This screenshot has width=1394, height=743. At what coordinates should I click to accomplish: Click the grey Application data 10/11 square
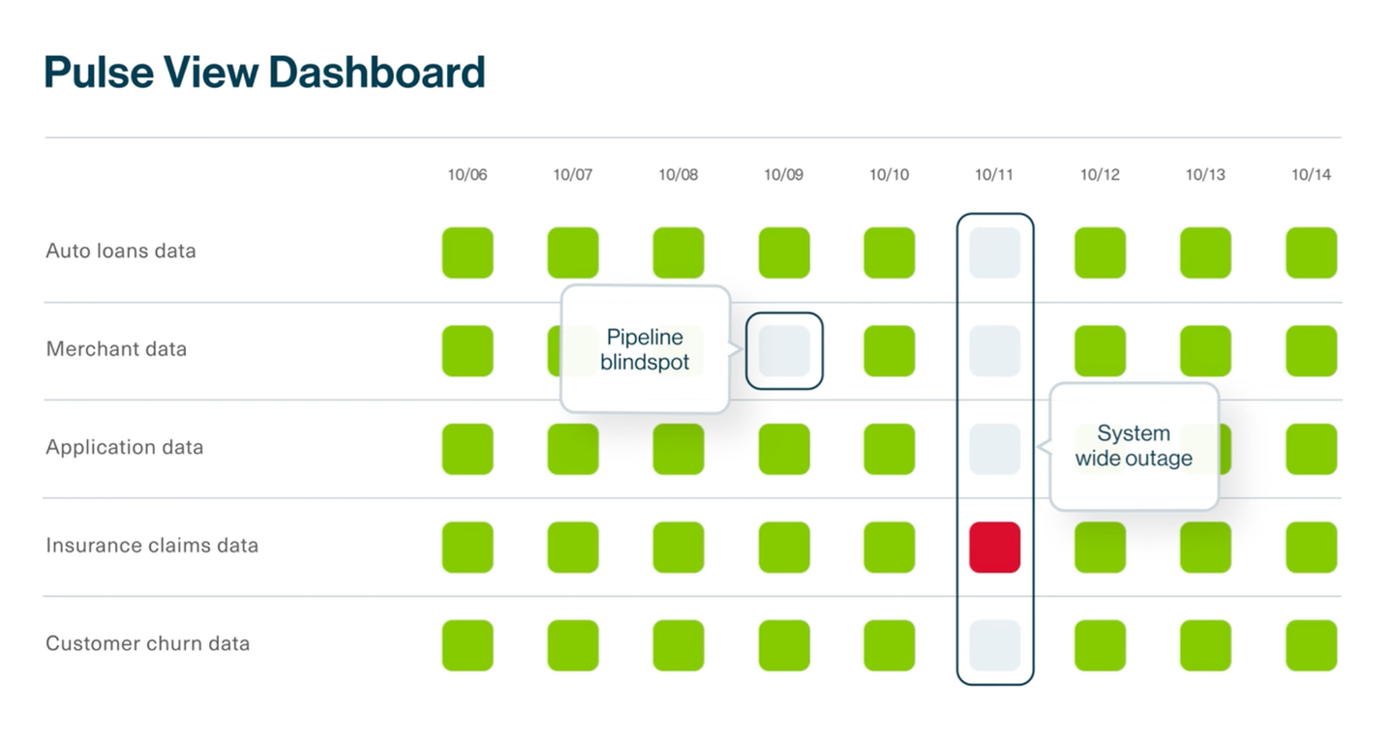tap(994, 449)
